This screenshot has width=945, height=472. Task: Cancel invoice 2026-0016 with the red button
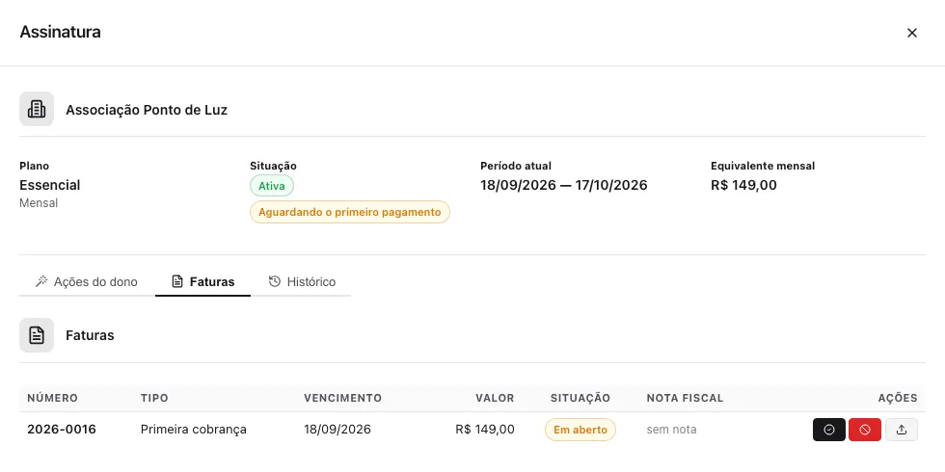865,430
